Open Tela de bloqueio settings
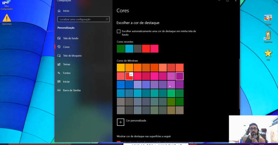The width and height of the screenshot is (278, 145). coord(72,56)
